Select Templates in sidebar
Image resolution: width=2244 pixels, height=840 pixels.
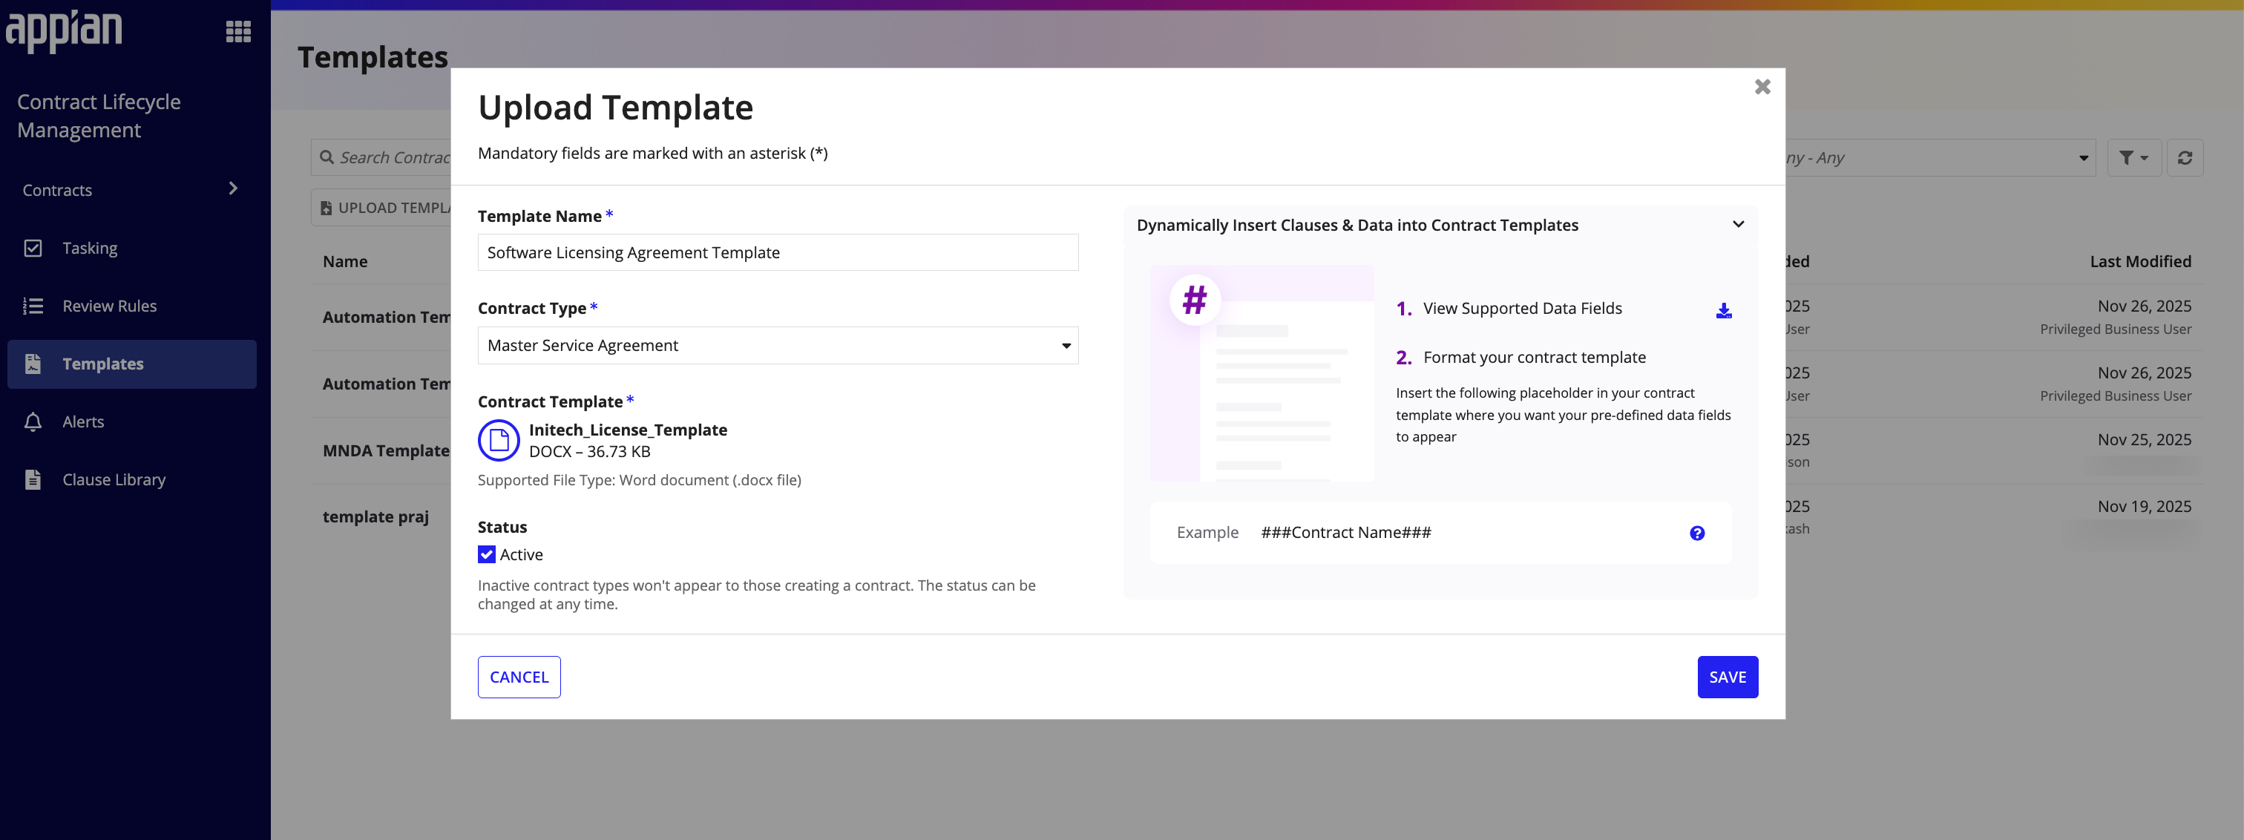click(131, 364)
